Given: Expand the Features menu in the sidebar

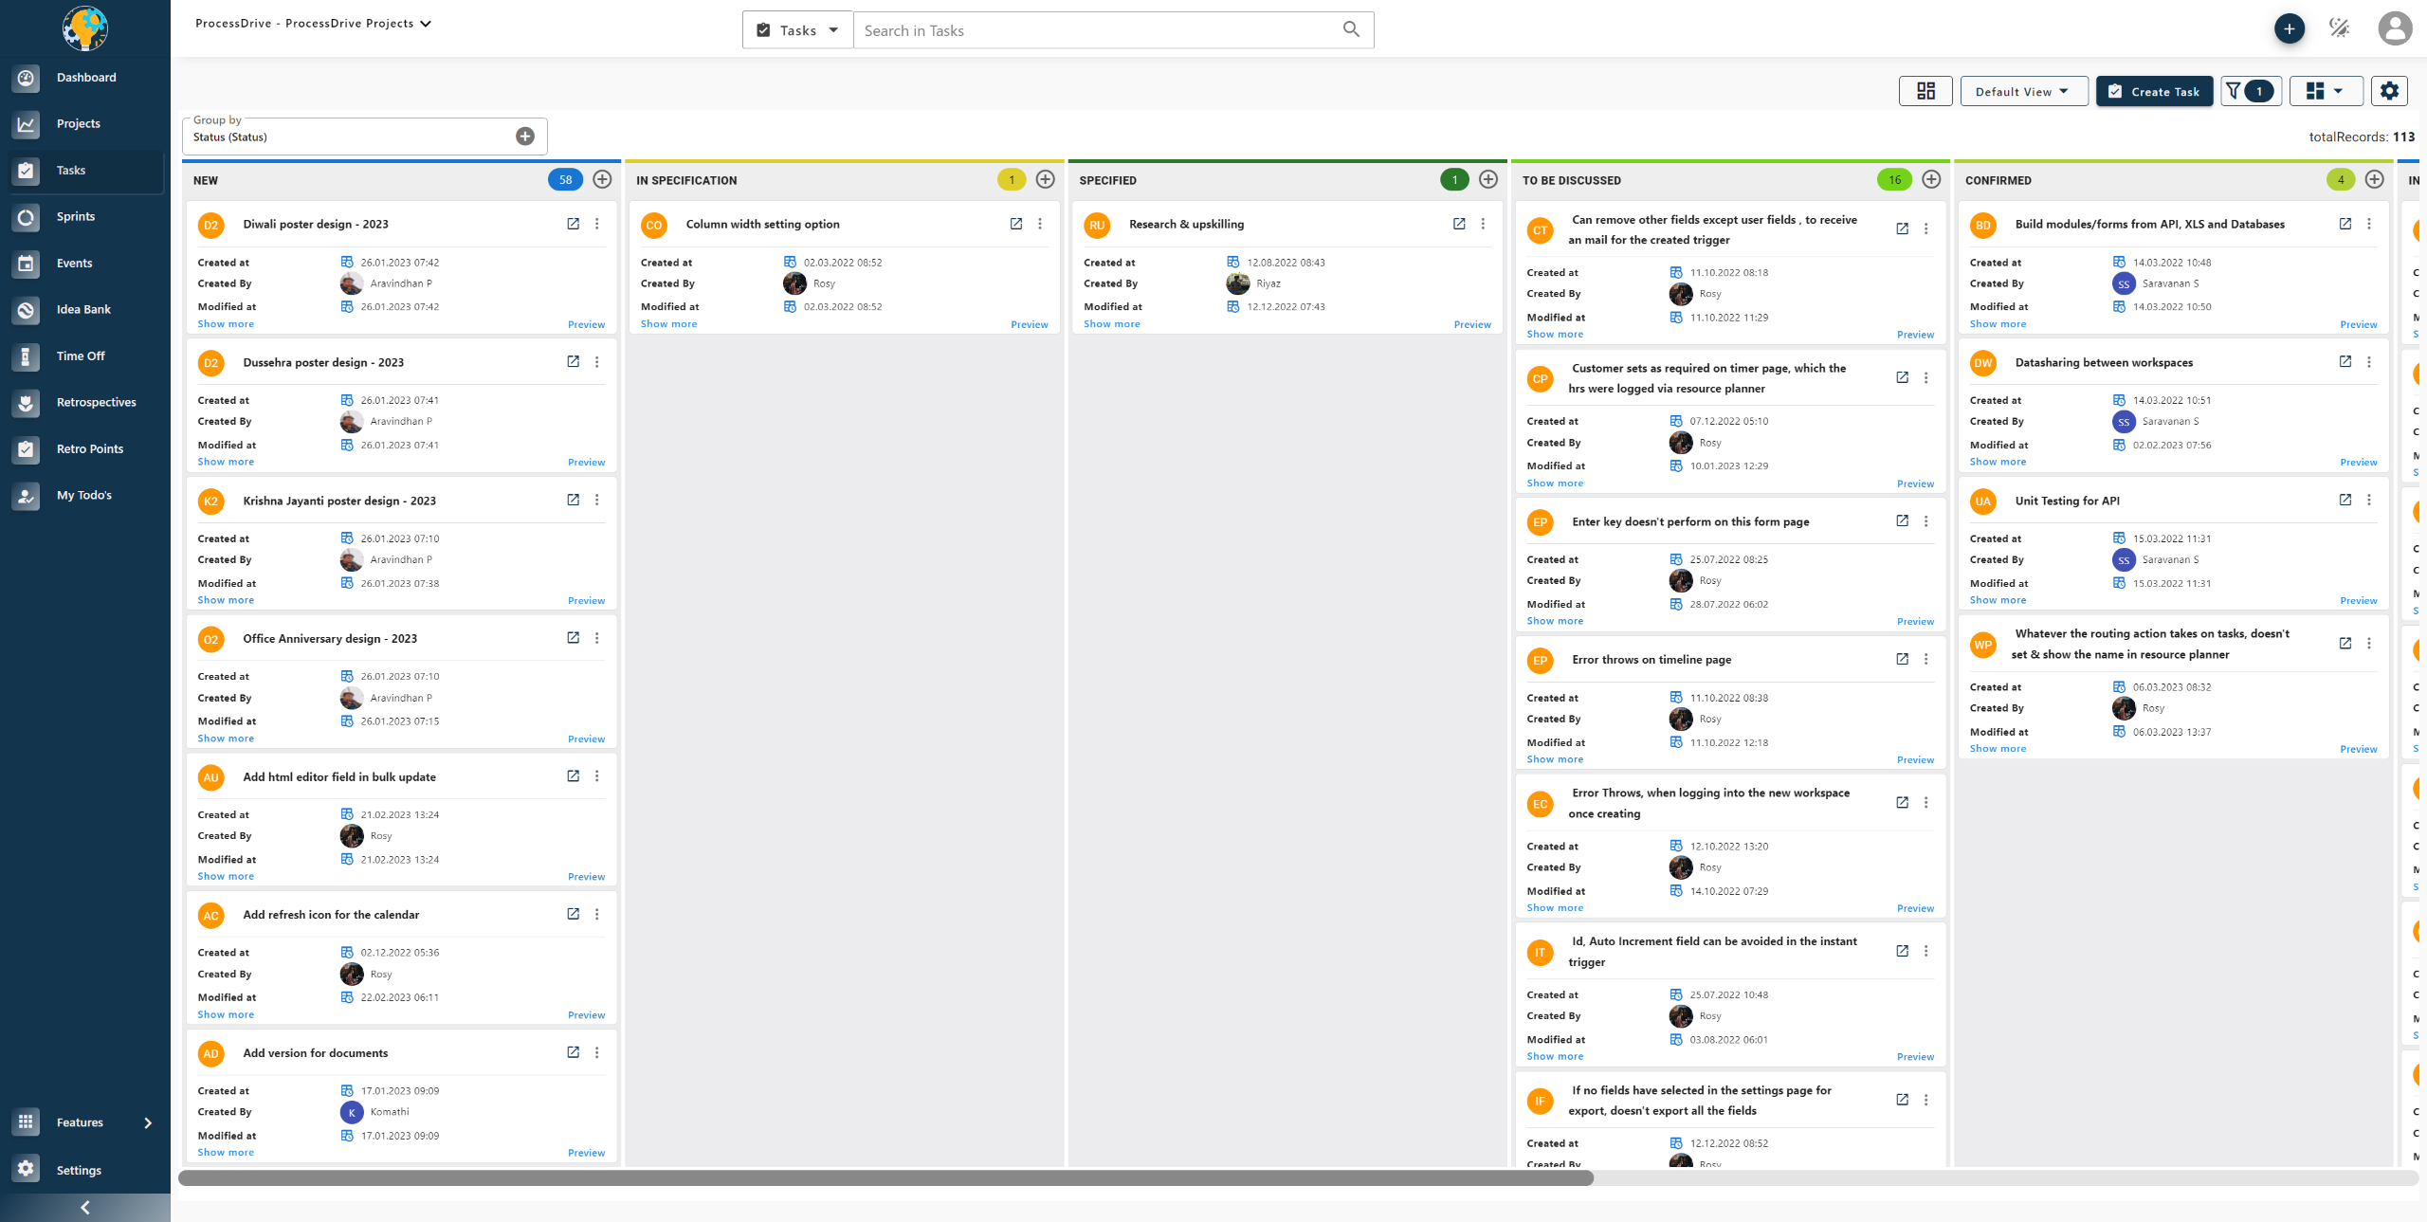Looking at the screenshot, I should (80, 1122).
